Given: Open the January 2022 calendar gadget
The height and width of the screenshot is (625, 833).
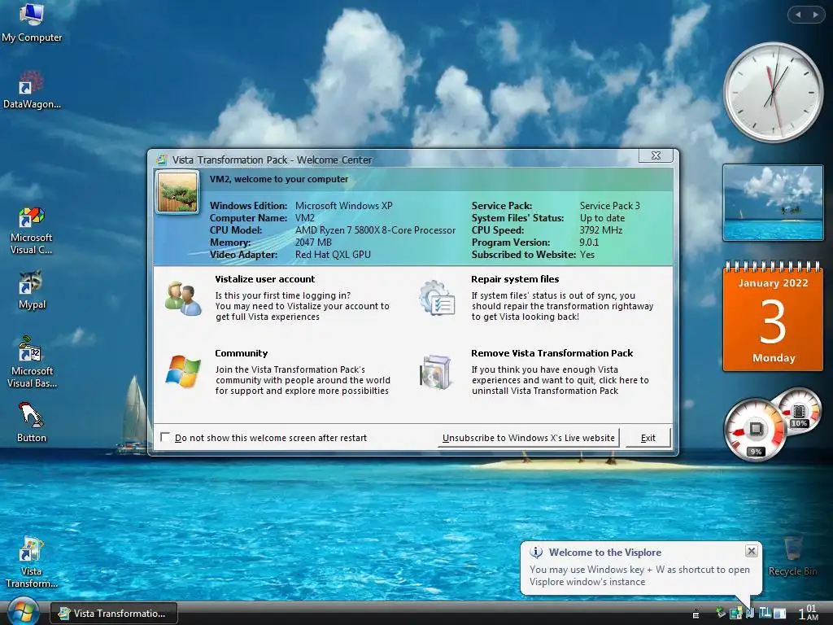Looking at the screenshot, I should click(773, 317).
